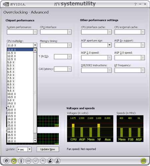
Task: Open the CAS latency dropdown
Action: tap(63, 69)
